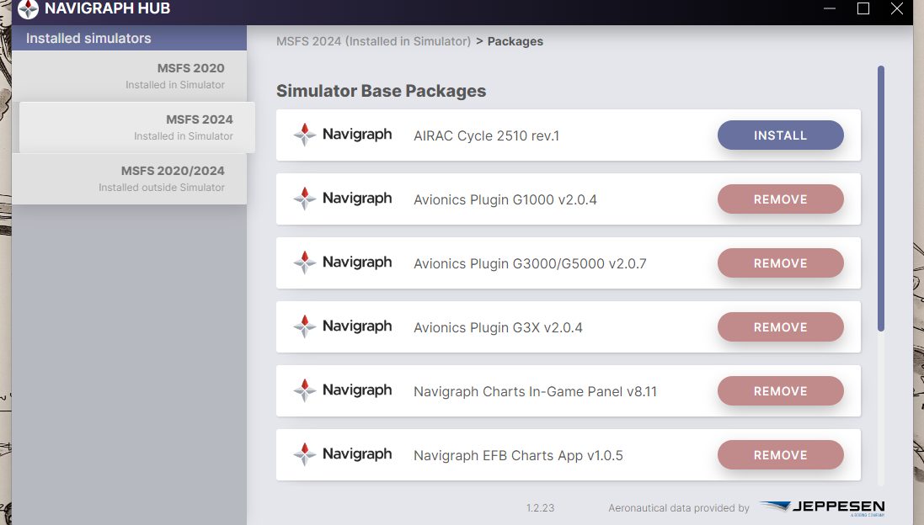Install AIRAC Cycle 2510 rev.1
924x525 pixels.
pos(780,135)
